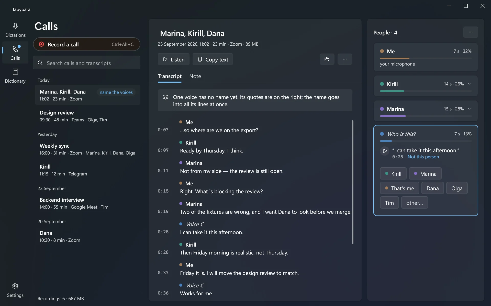Jump to the 0:28 timestamp

tap(163, 252)
